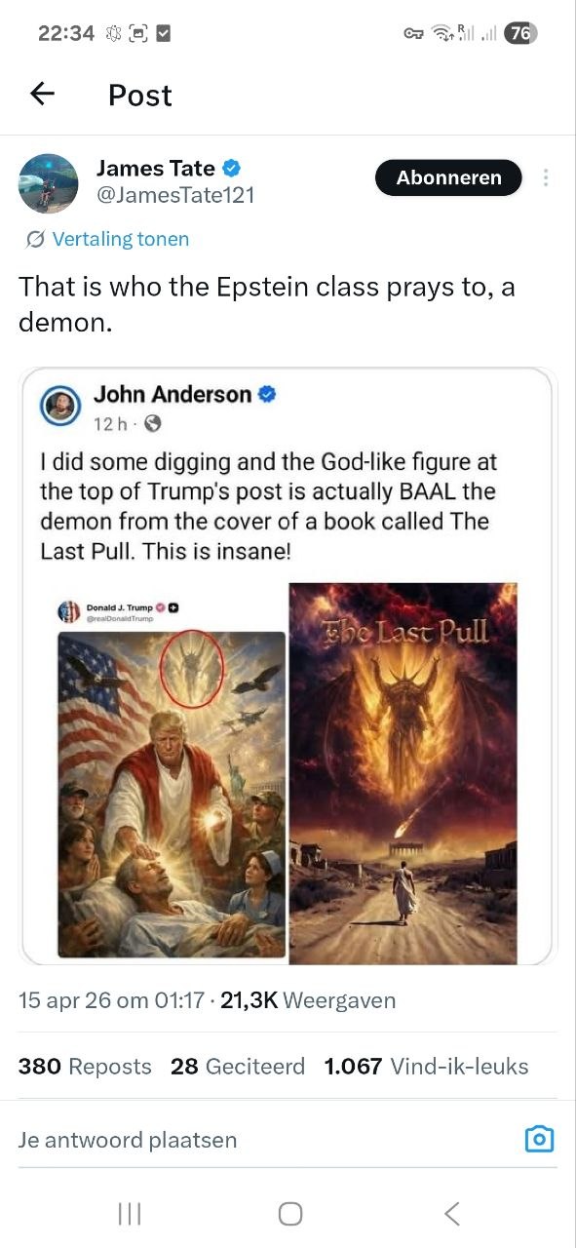The width and height of the screenshot is (576, 1248).
Task: View the 1.067 Vind-ik-leuks list
Action: (427, 1067)
